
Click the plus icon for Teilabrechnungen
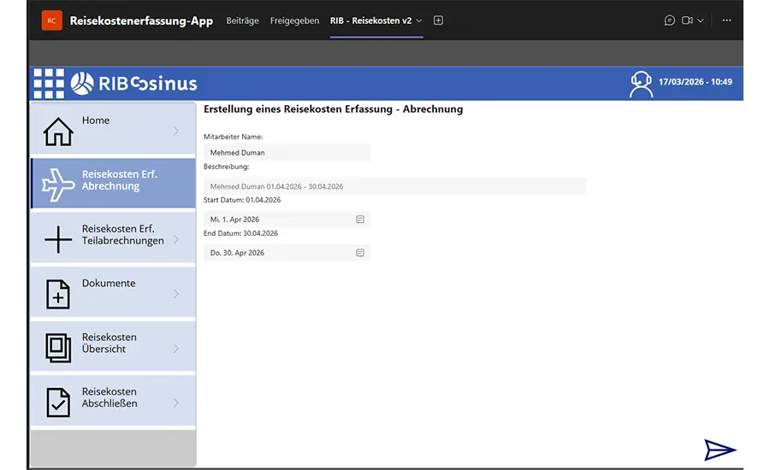(58, 239)
